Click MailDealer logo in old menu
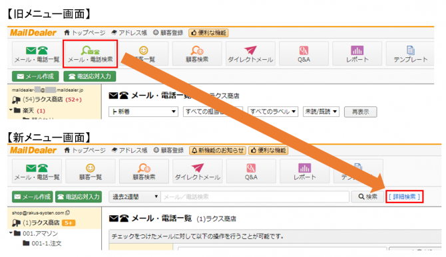Viewport: 446px width, 257px height. coord(33,33)
